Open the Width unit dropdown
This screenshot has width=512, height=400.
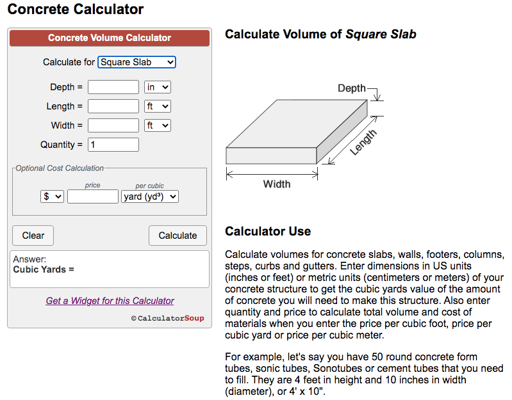(158, 125)
